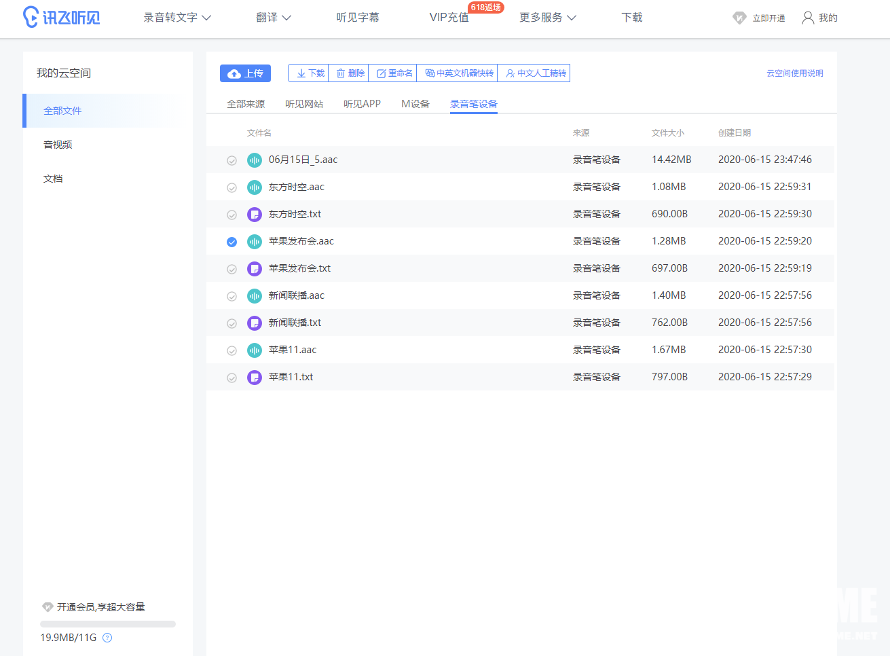The image size is (890, 656).
Task: Select the checkbox for 新闻联播.aac
Action: point(231,297)
